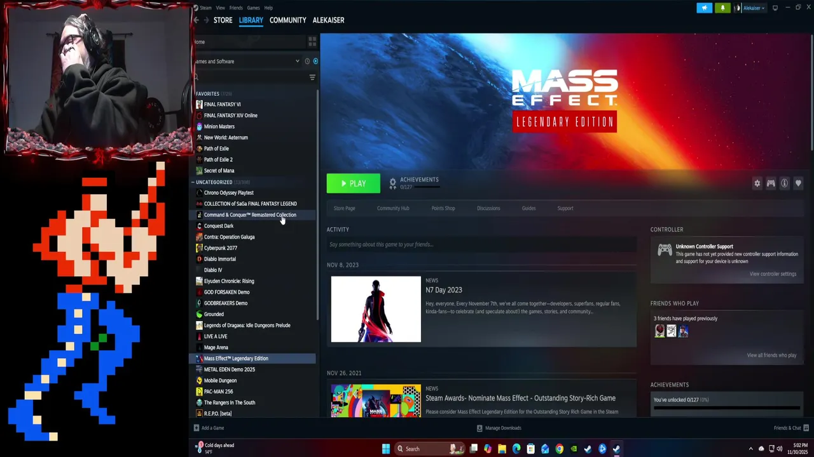The image size is (814, 457).
Task: Open Windows Start menu
Action: pyautogui.click(x=386, y=449)
